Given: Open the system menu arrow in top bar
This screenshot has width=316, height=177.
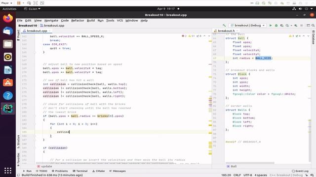Looking at the screenshot, I should pyautogui.click(x=312, y=9).
